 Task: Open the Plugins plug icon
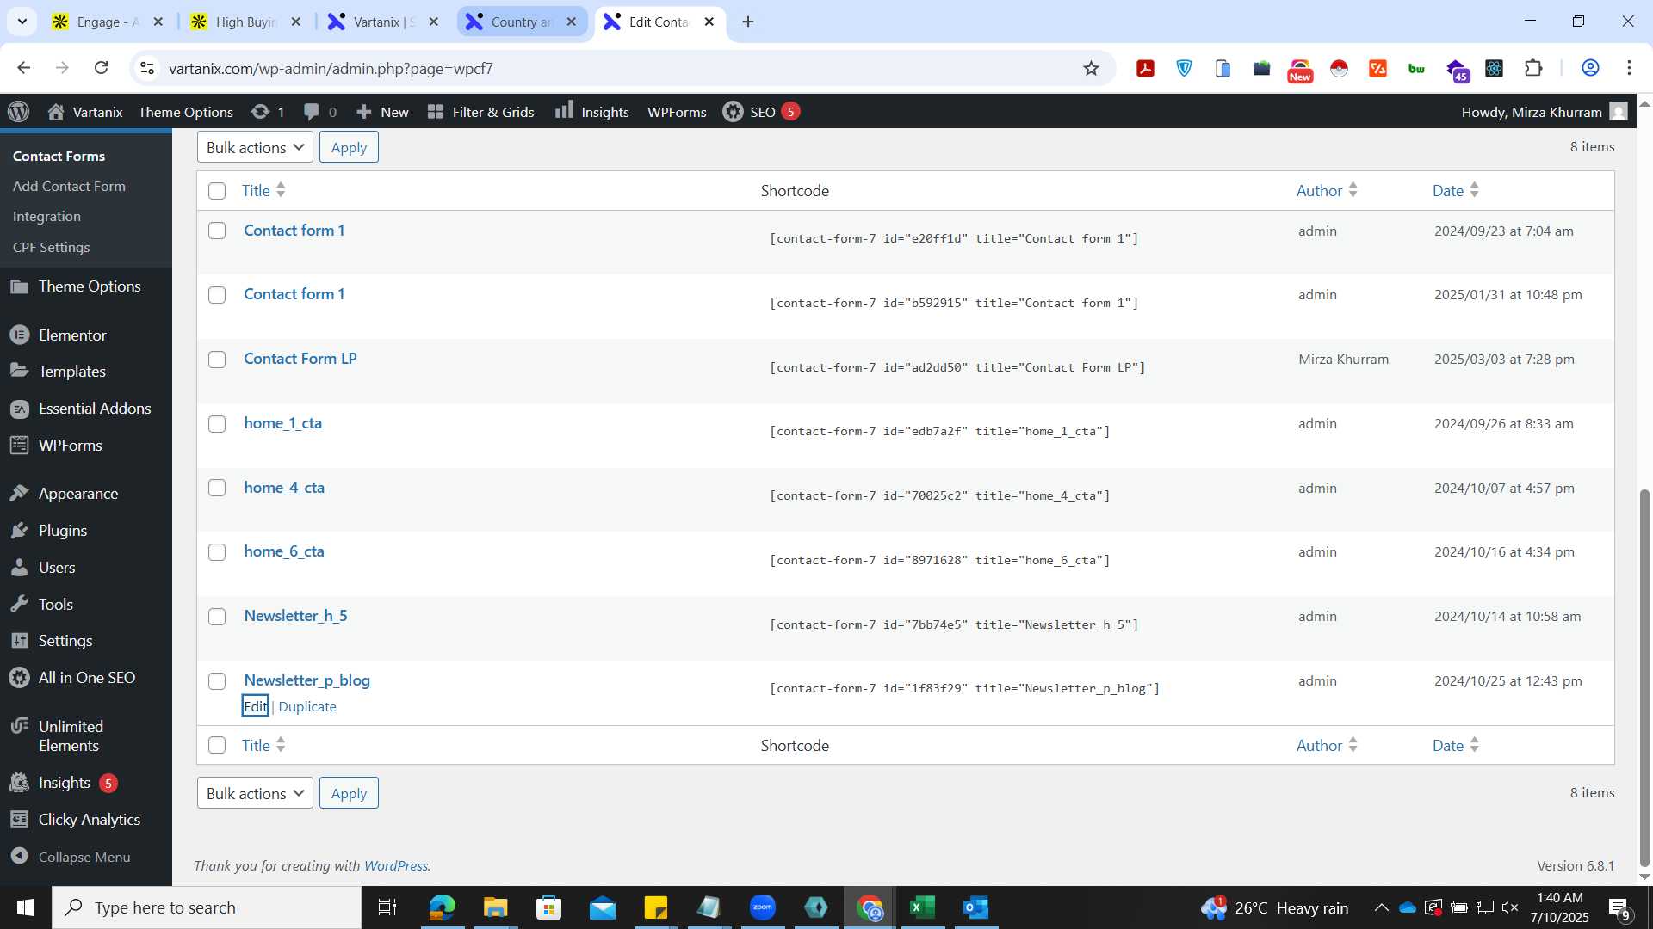(20, 530)
